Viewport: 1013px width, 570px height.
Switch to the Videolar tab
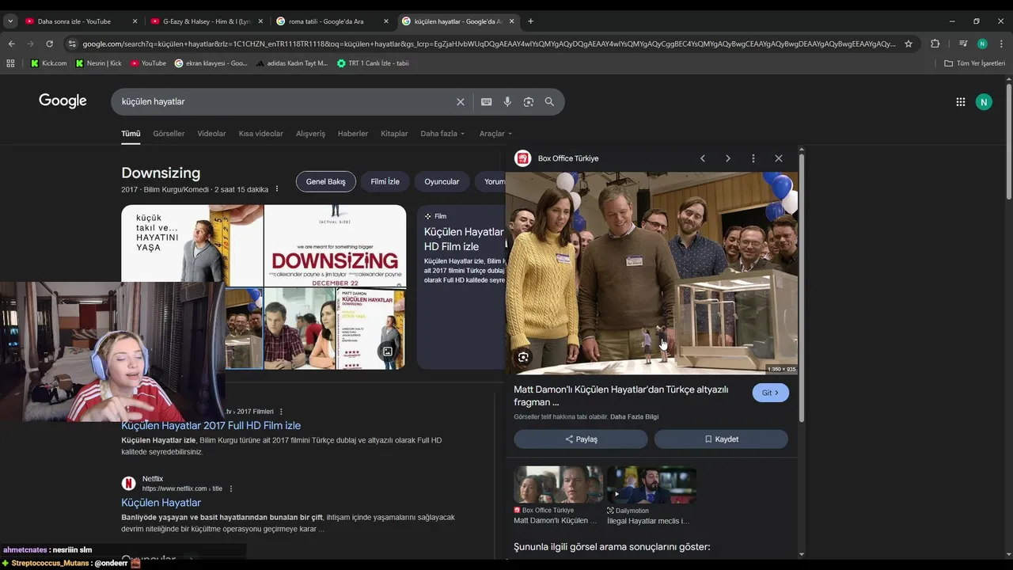click(211, 134)
